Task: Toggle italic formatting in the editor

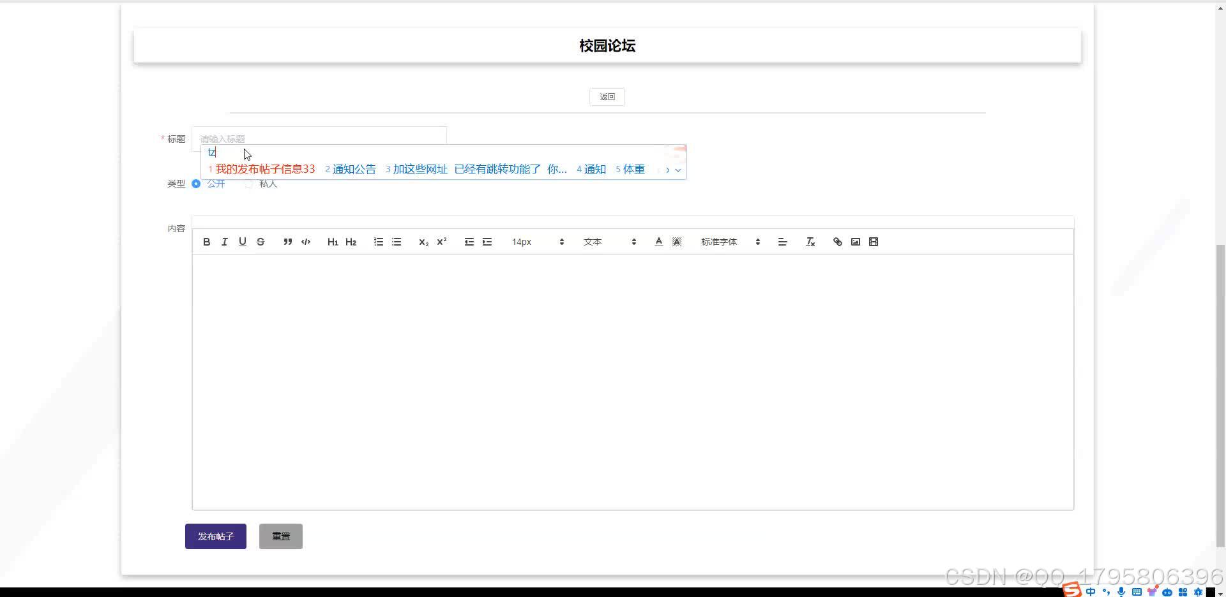Action: pos(224,242)
